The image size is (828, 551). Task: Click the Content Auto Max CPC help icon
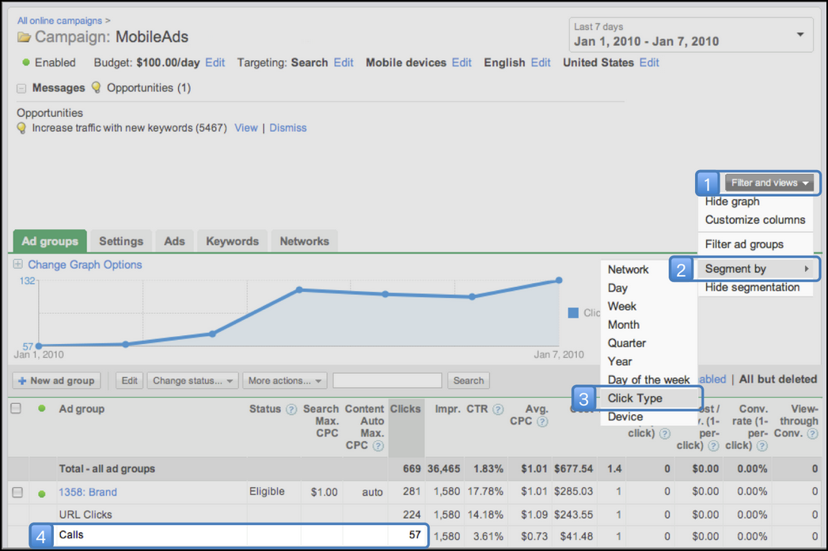(378, 446)
